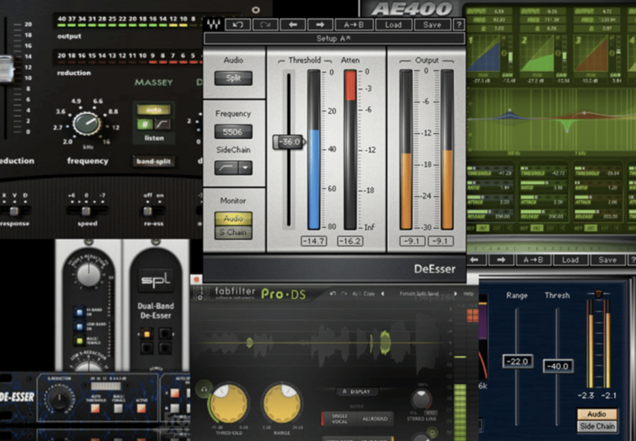
Task: Set Monitor to S Chain in Waves DeEsser
Action: tap(233, 232)
